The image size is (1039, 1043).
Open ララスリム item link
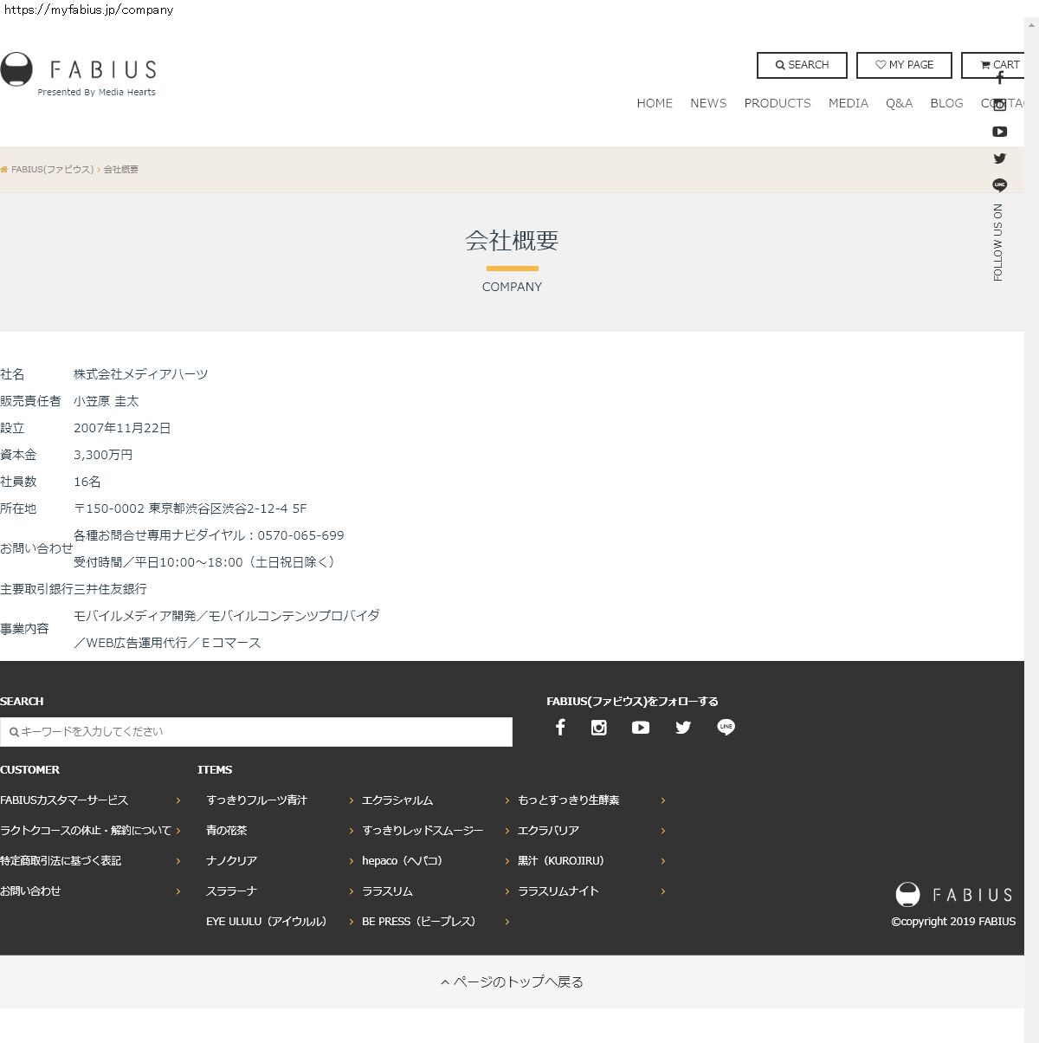(387, 891)
